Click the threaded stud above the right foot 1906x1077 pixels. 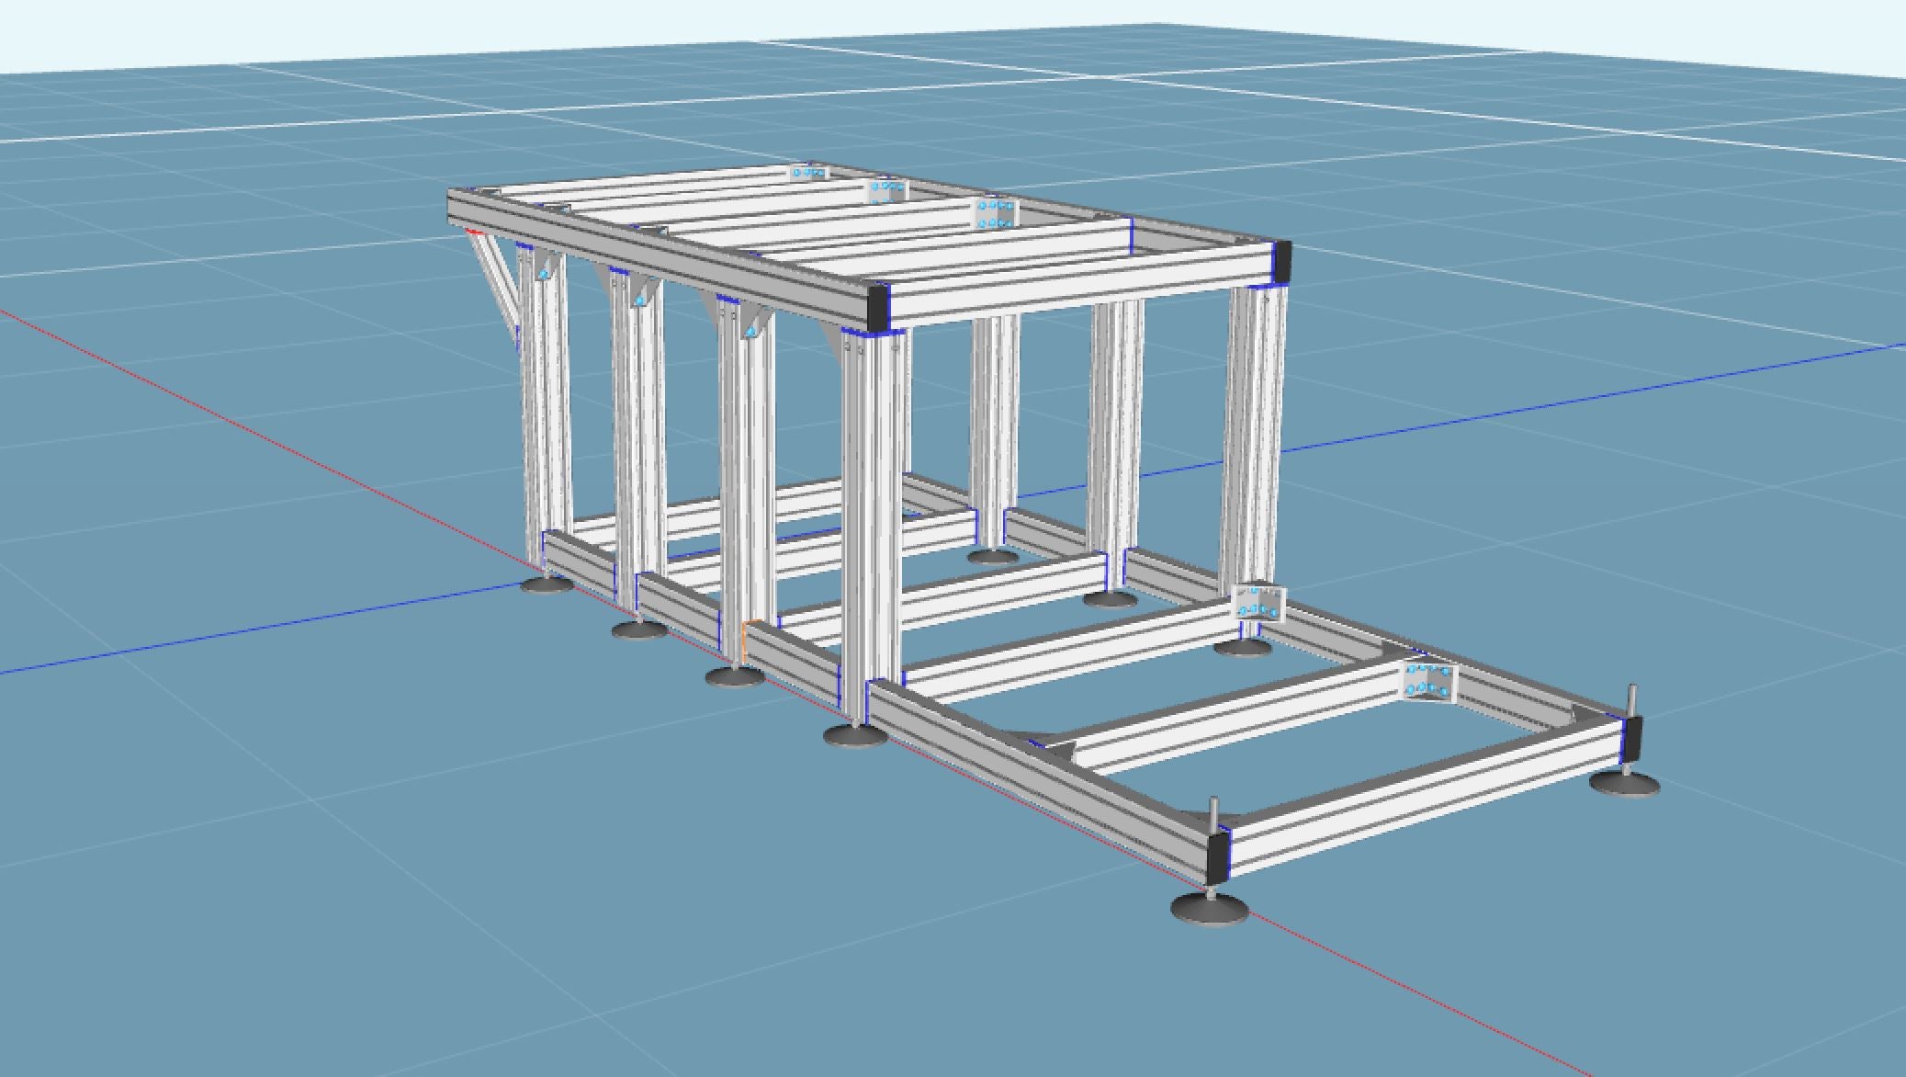[x=1633, y=699]
